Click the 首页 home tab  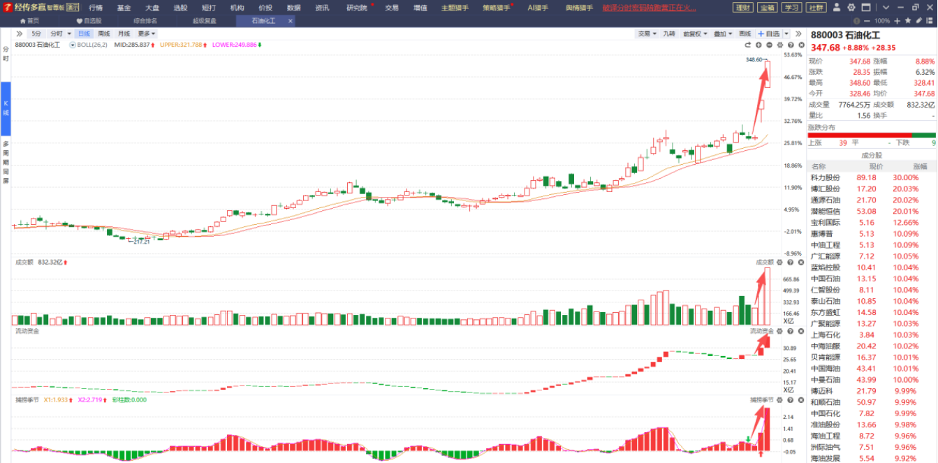click(29, 21)
